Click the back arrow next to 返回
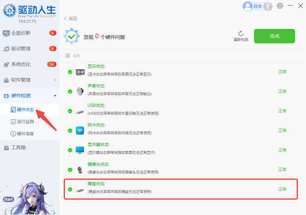Screen dimensions: 306x215 [x=65, y=18]
